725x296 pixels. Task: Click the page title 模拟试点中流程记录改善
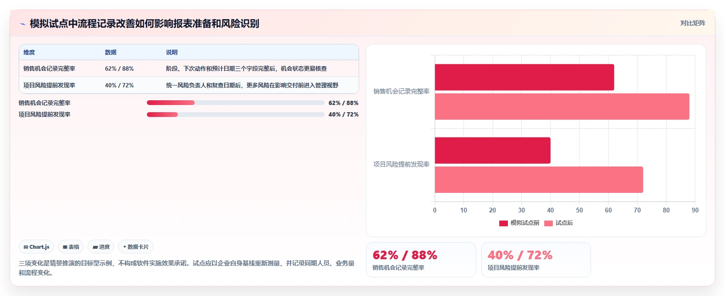[144, 23]
